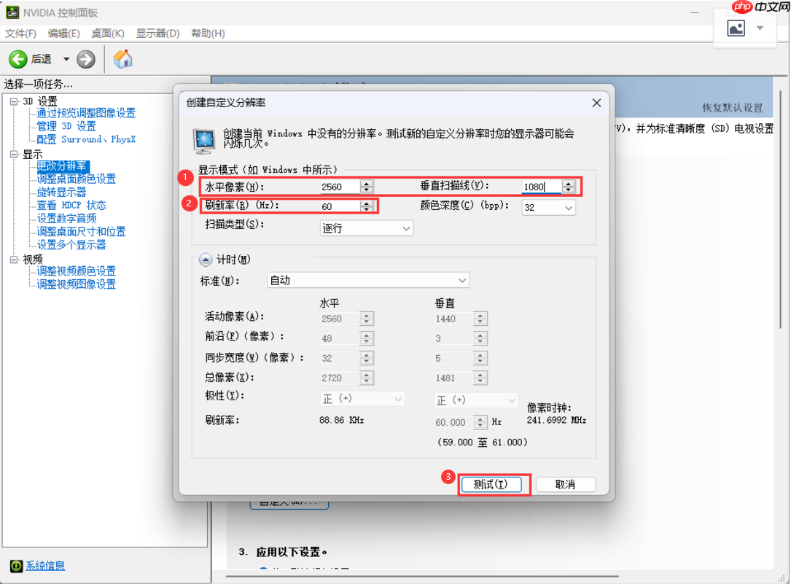The height and width of the screenshot is (584, 791).
Task: Click the NVIDIA logo in the title bar
Action: (12, 12)
